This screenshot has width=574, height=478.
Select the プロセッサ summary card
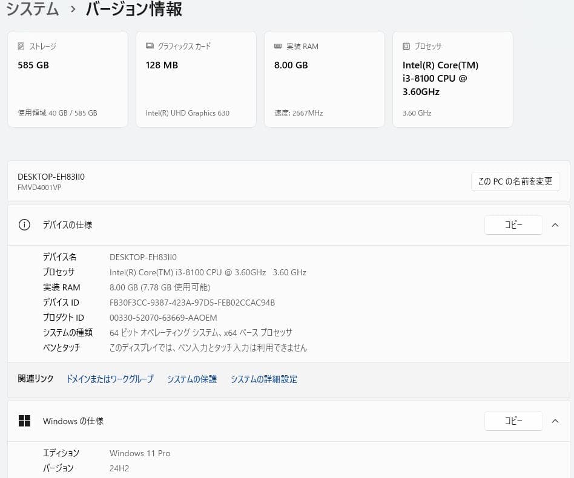coord(453,79)
